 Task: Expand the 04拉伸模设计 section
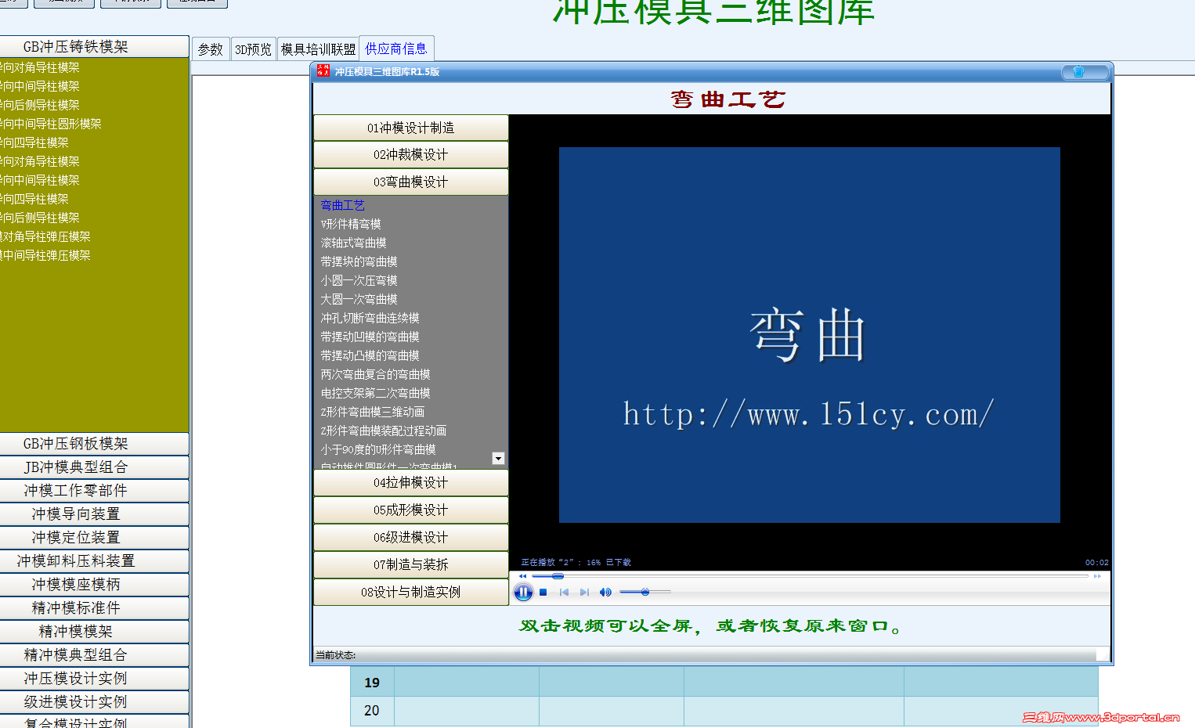point(411,483)
